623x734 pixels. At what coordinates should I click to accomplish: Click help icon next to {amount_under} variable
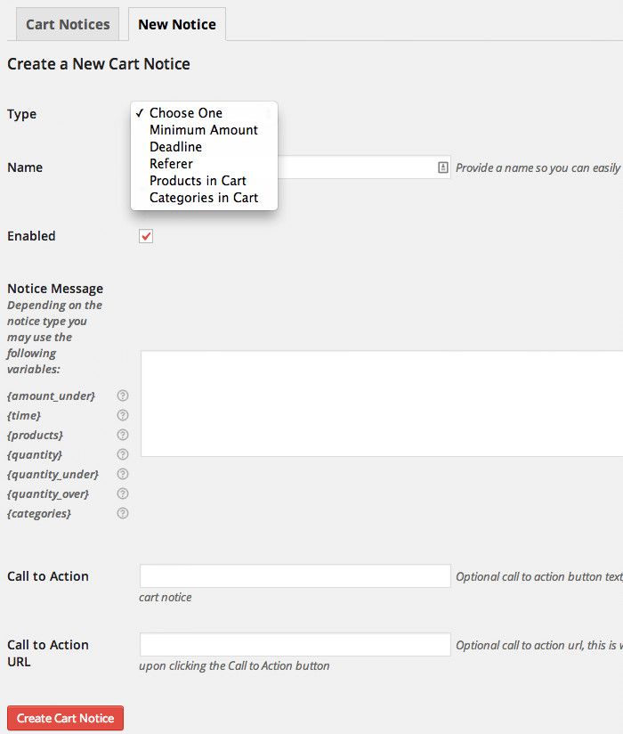point(123,396)
